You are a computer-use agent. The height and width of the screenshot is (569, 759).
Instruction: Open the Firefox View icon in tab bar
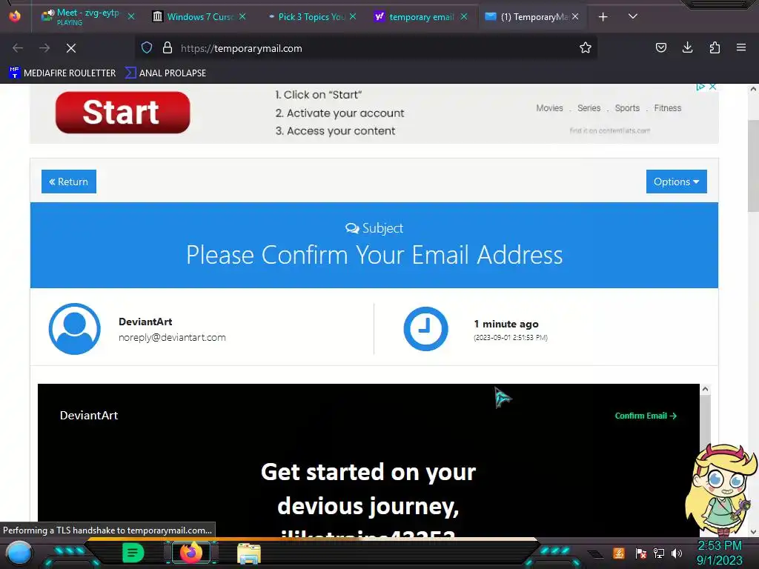15,16
